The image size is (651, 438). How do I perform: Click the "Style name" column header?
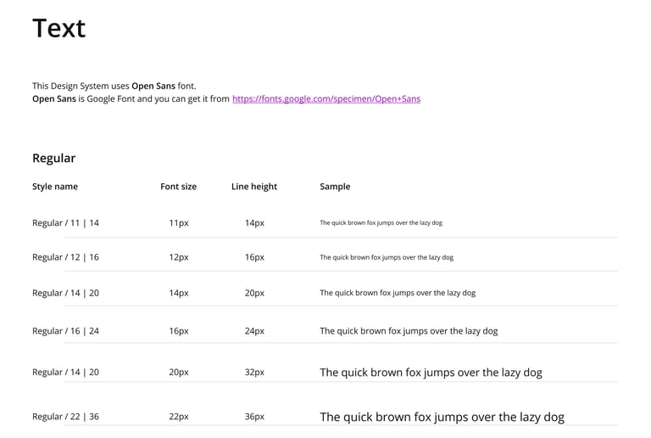click(55, 187)
